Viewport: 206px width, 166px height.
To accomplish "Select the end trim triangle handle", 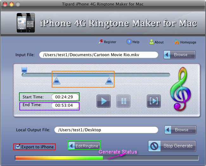I will 109,81.
